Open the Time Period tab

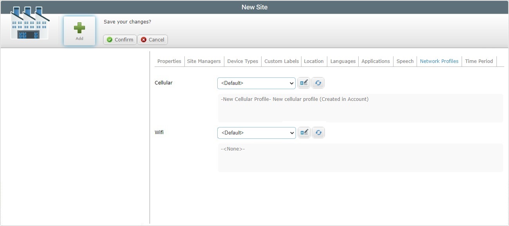(479, 61)
